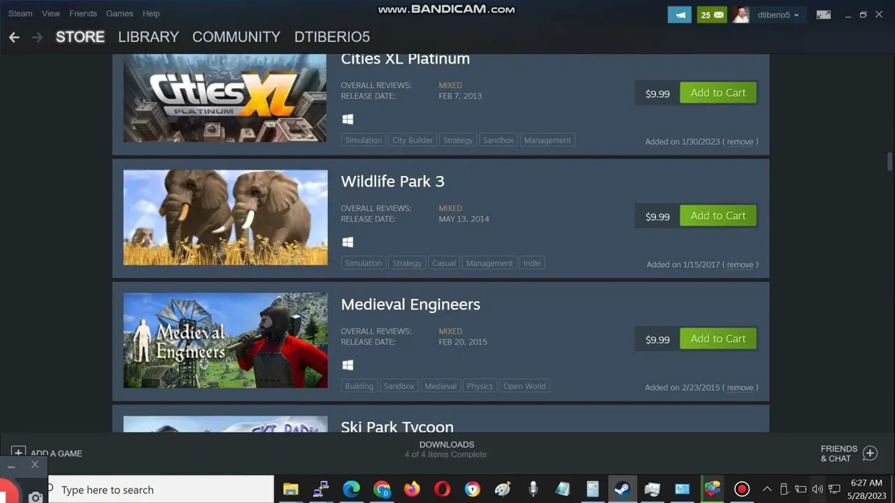Open the View menu
The image size is (895, 503).
[x=51, y=13]
